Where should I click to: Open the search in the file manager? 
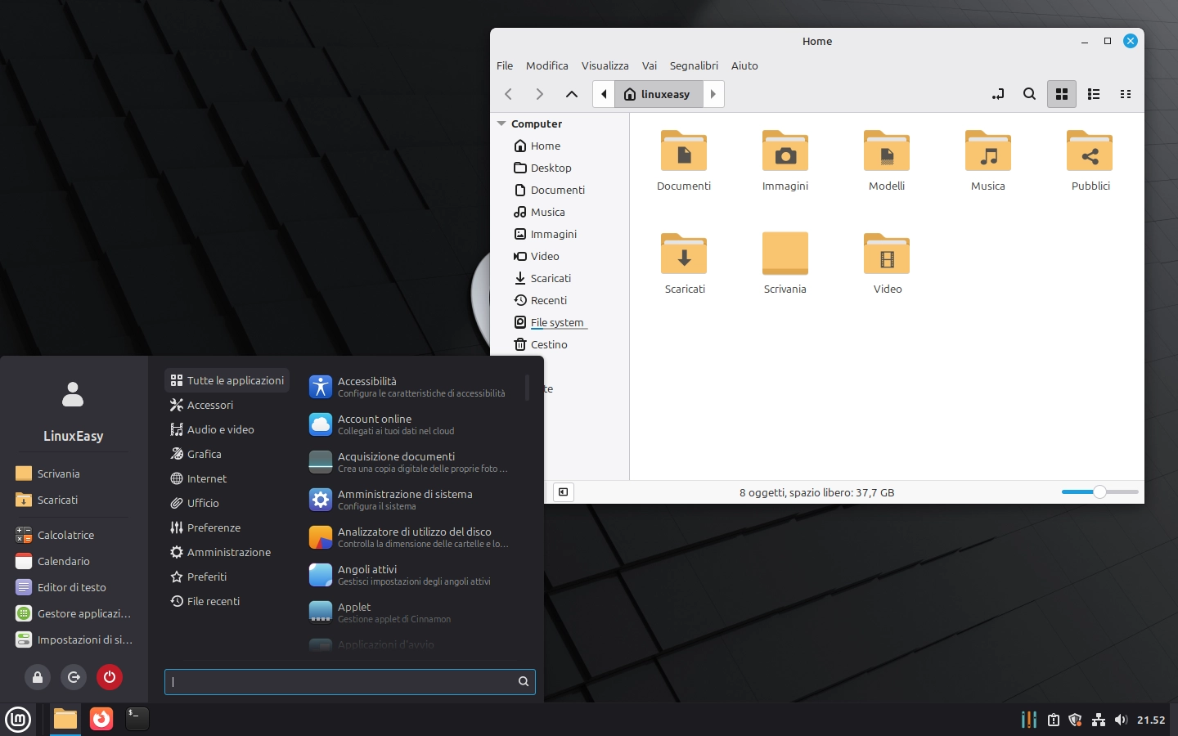click(x=1030, y=94)
